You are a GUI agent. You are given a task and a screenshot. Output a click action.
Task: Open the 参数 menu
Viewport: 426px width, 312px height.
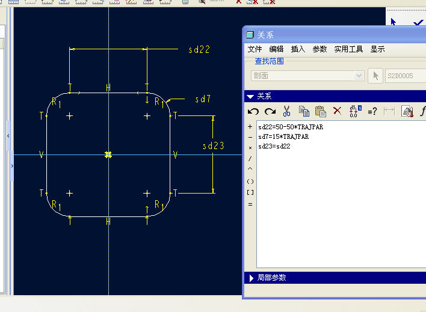(319, 49)
